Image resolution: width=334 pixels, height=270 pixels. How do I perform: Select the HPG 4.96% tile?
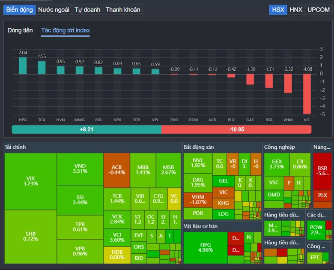(206, 248)
